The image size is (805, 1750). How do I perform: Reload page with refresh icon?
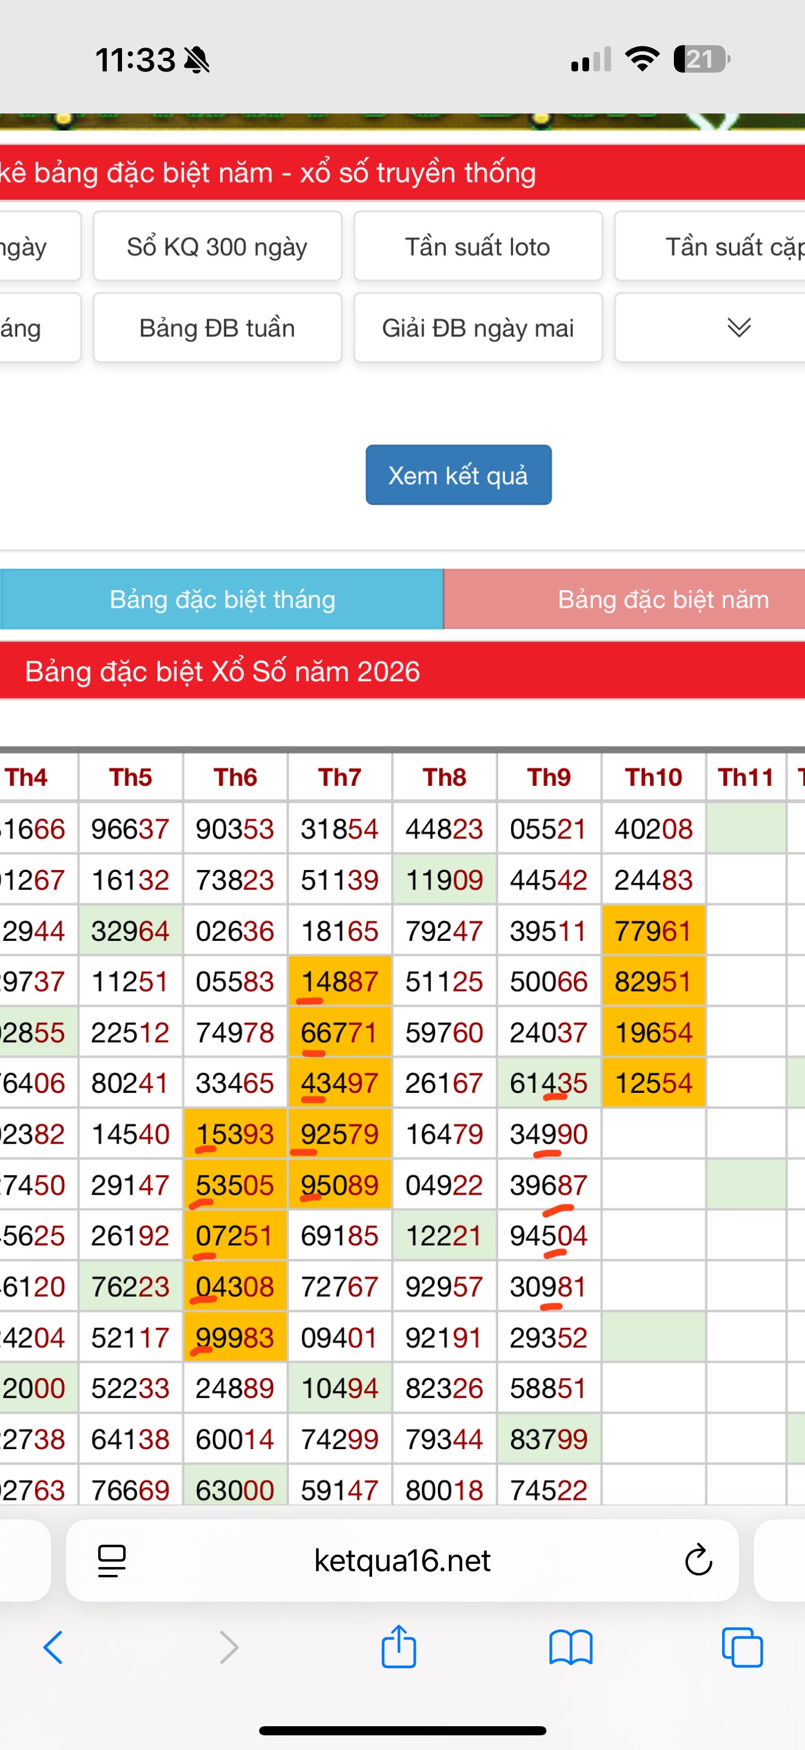698,1560
